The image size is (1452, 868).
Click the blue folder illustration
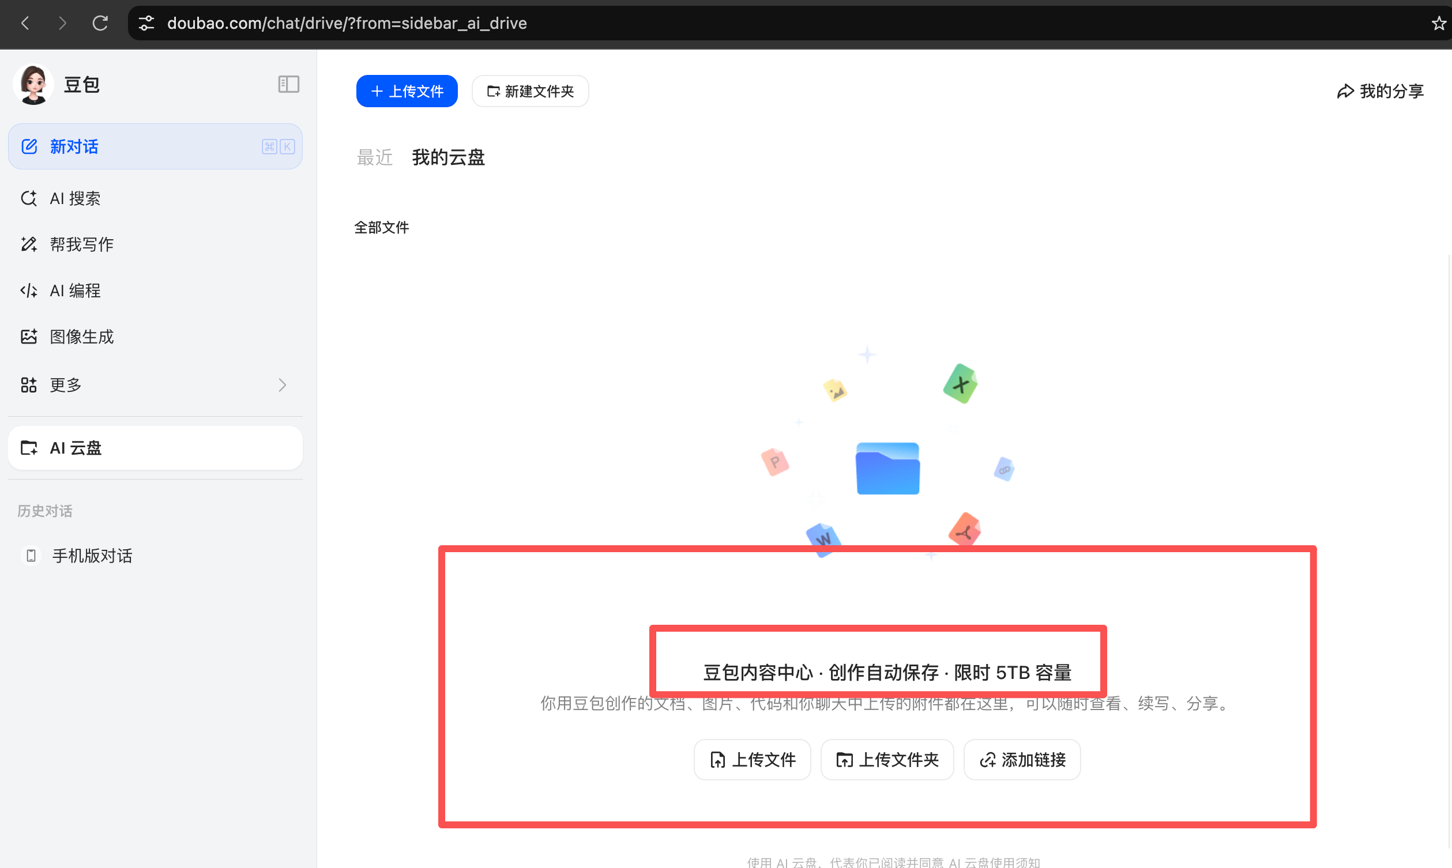coord(887,469)
